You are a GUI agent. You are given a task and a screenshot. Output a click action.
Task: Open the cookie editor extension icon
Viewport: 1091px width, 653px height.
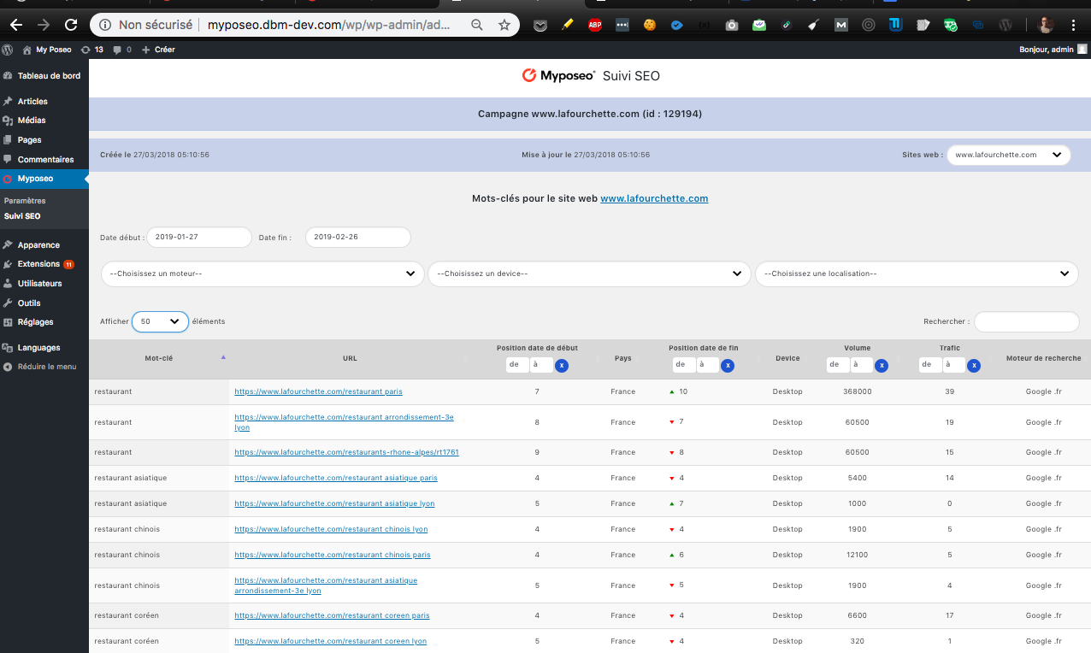(649, 25)
